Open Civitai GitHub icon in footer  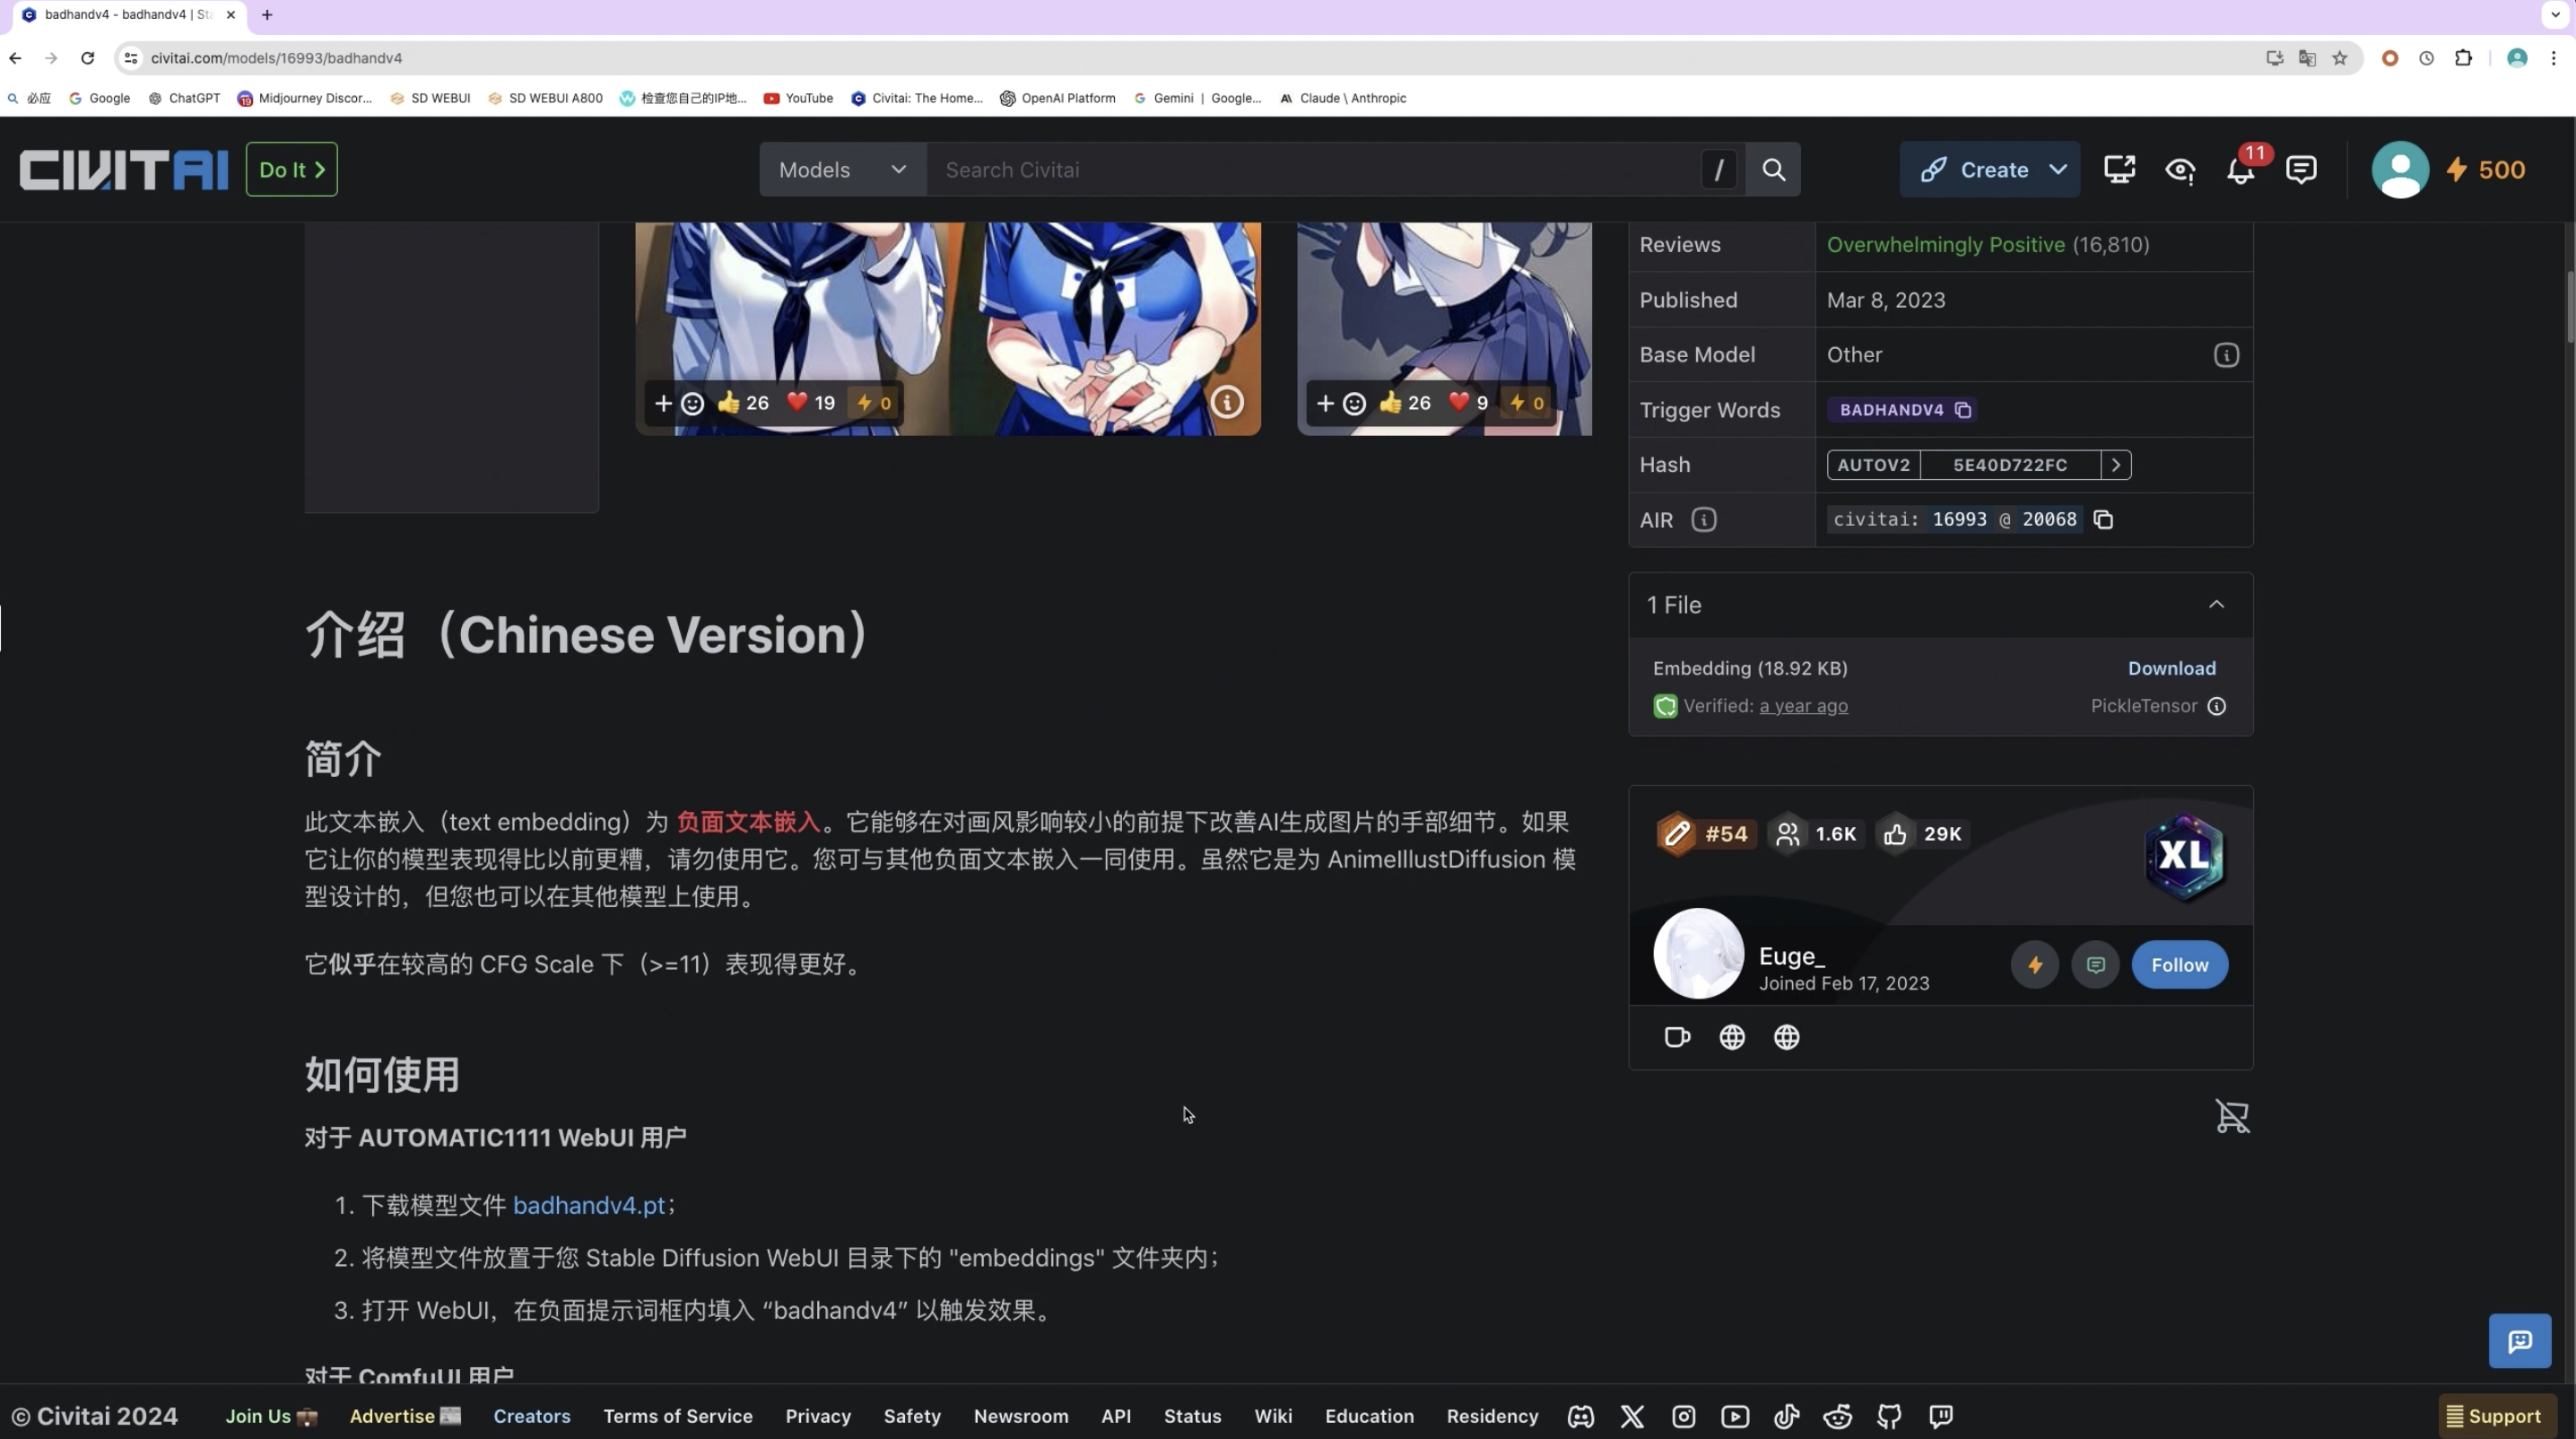pyautogui.click(x=1889, y=1416)
